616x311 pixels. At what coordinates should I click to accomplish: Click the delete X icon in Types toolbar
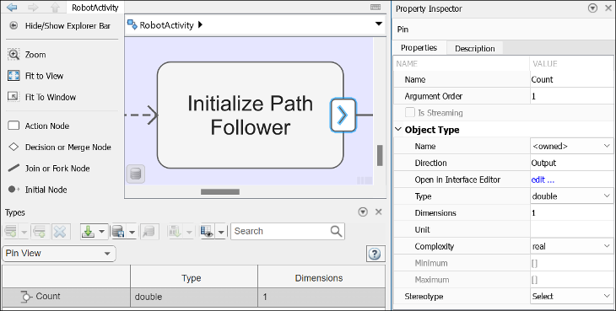[60, 232]
